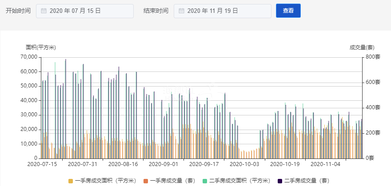
Task: Click the orange 一手房成交量 legend marker
Action: 145,181
